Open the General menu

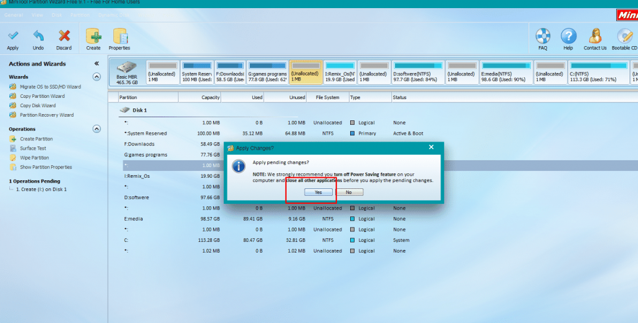[14, 15]
